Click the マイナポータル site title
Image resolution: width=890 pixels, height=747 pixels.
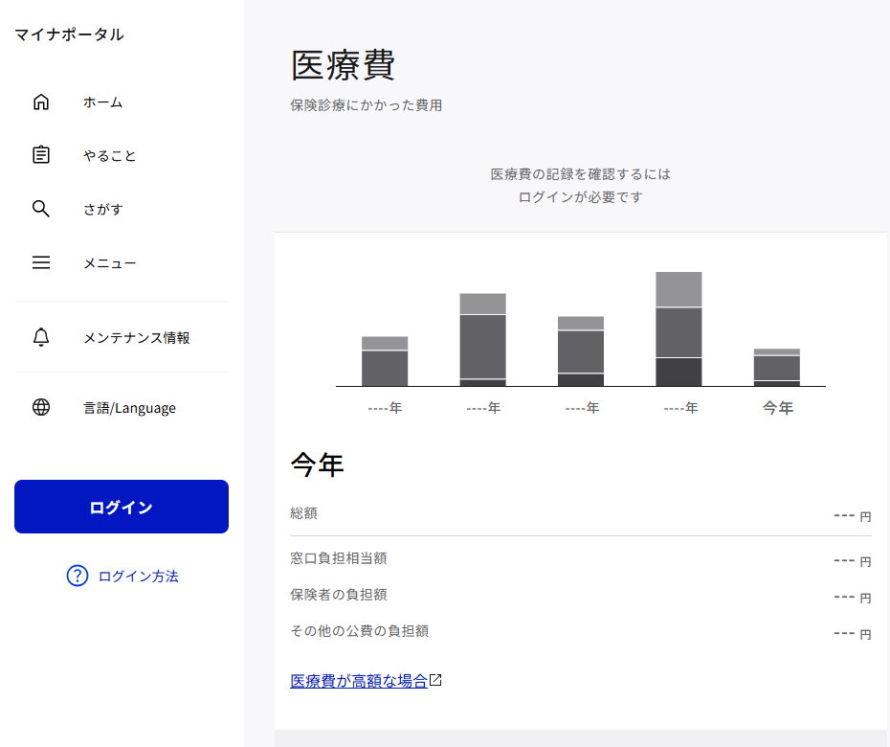(x=69, y=34)
